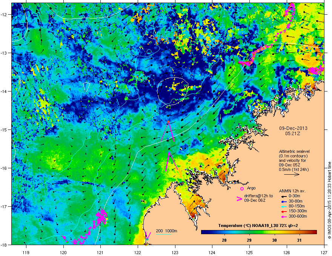Click the black 0-30m arrow legend icon
Screen dimensions: 332x256
pyautogui.click(x=284, y=196)
